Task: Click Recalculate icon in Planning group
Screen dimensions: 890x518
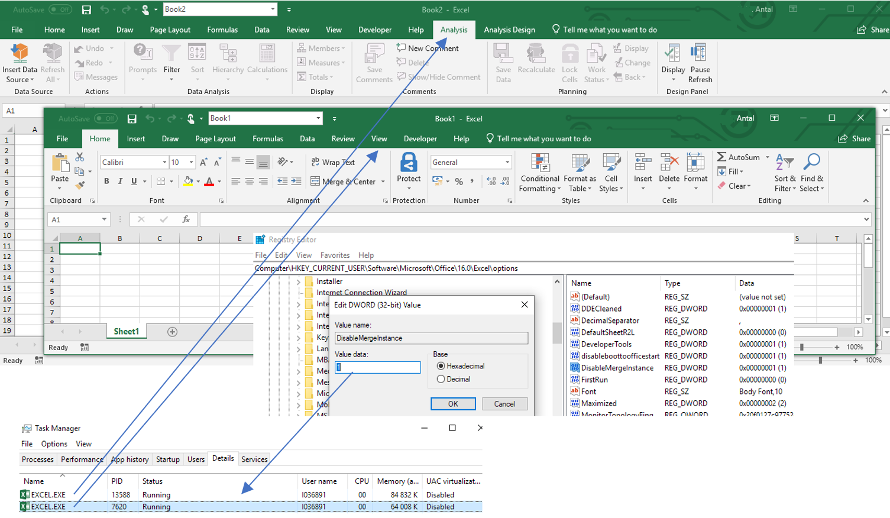Action: [536, 54]
